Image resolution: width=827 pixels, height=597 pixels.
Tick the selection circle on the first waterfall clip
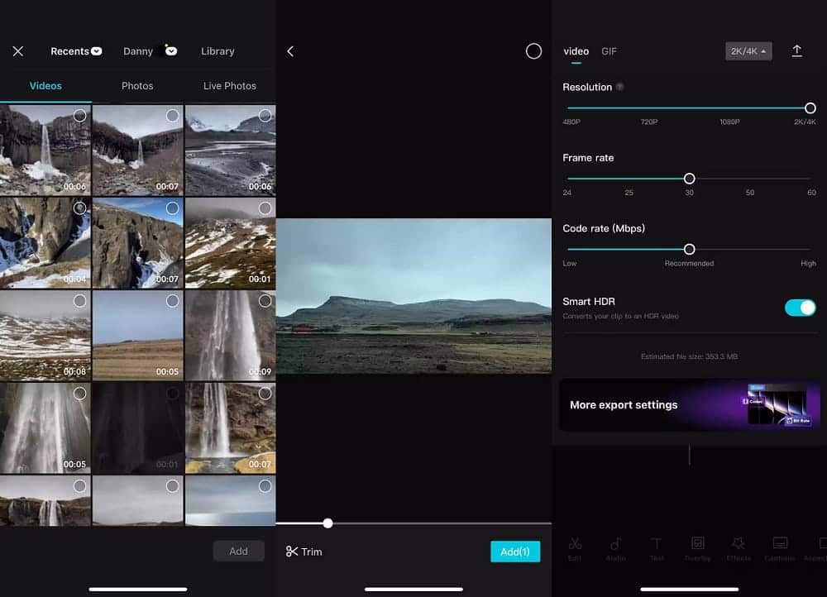point(80,117)
